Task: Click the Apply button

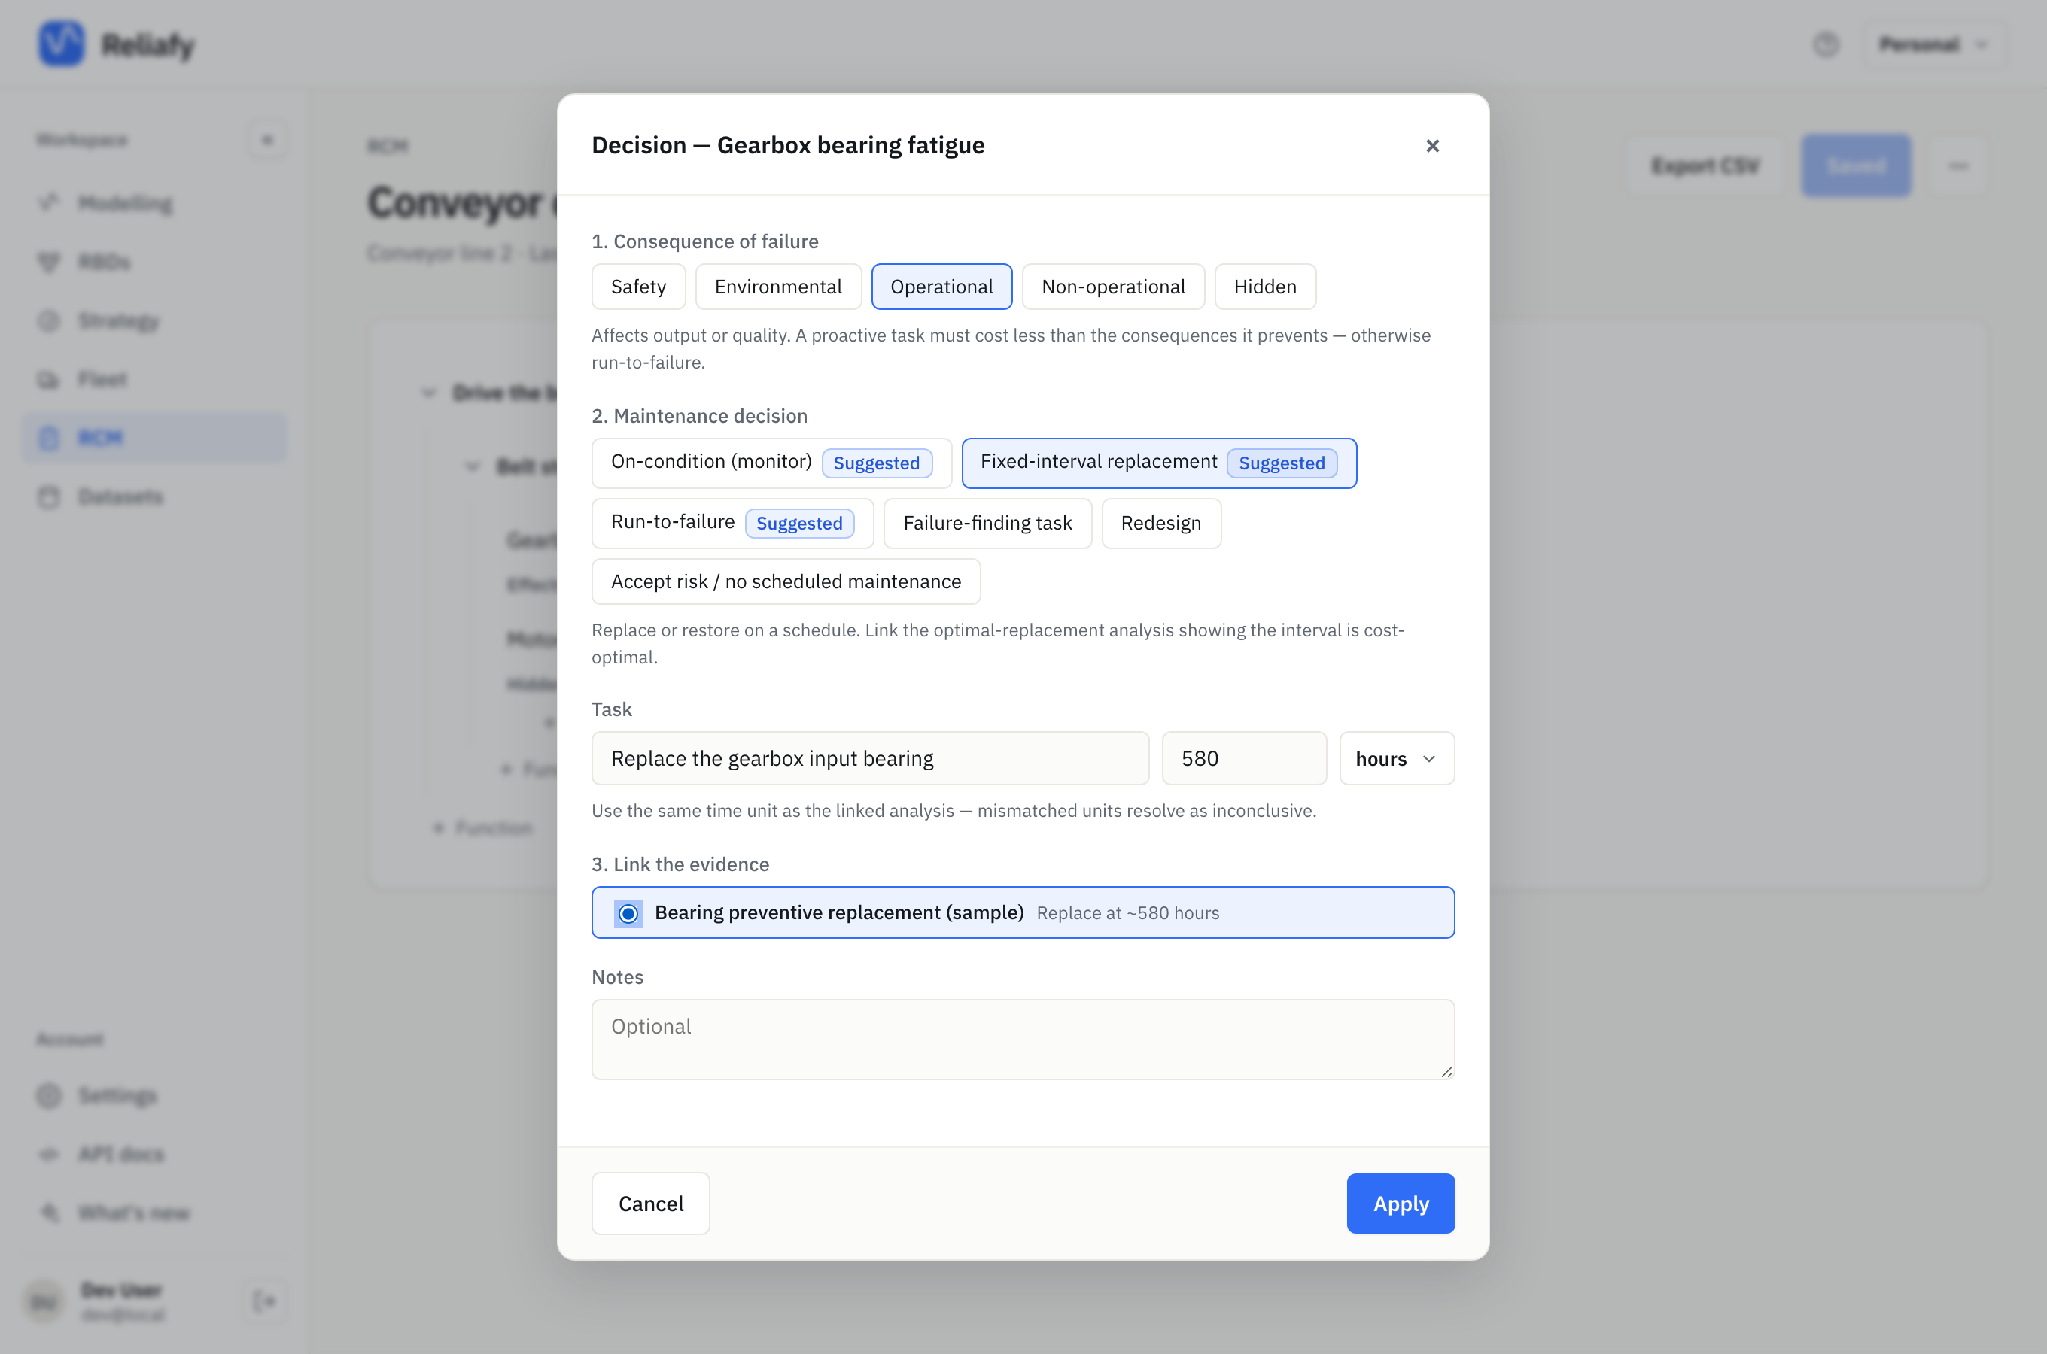Action: (1400, 1203)
